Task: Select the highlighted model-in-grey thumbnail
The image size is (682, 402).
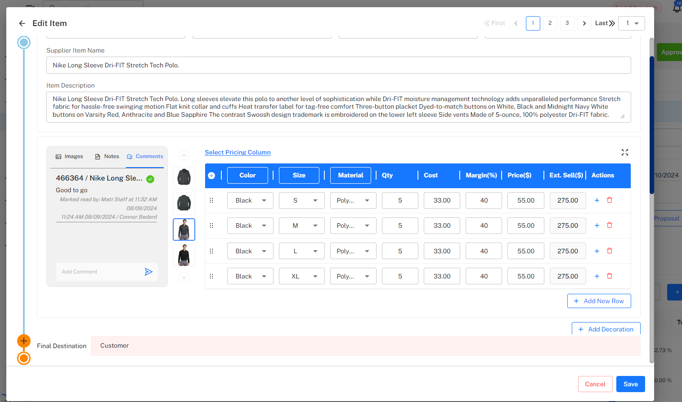Action: coord(184,230)
